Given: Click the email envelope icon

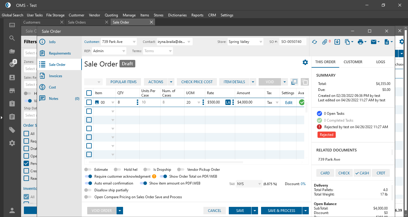Looking at the screenshot, I should tap(373, 42).
